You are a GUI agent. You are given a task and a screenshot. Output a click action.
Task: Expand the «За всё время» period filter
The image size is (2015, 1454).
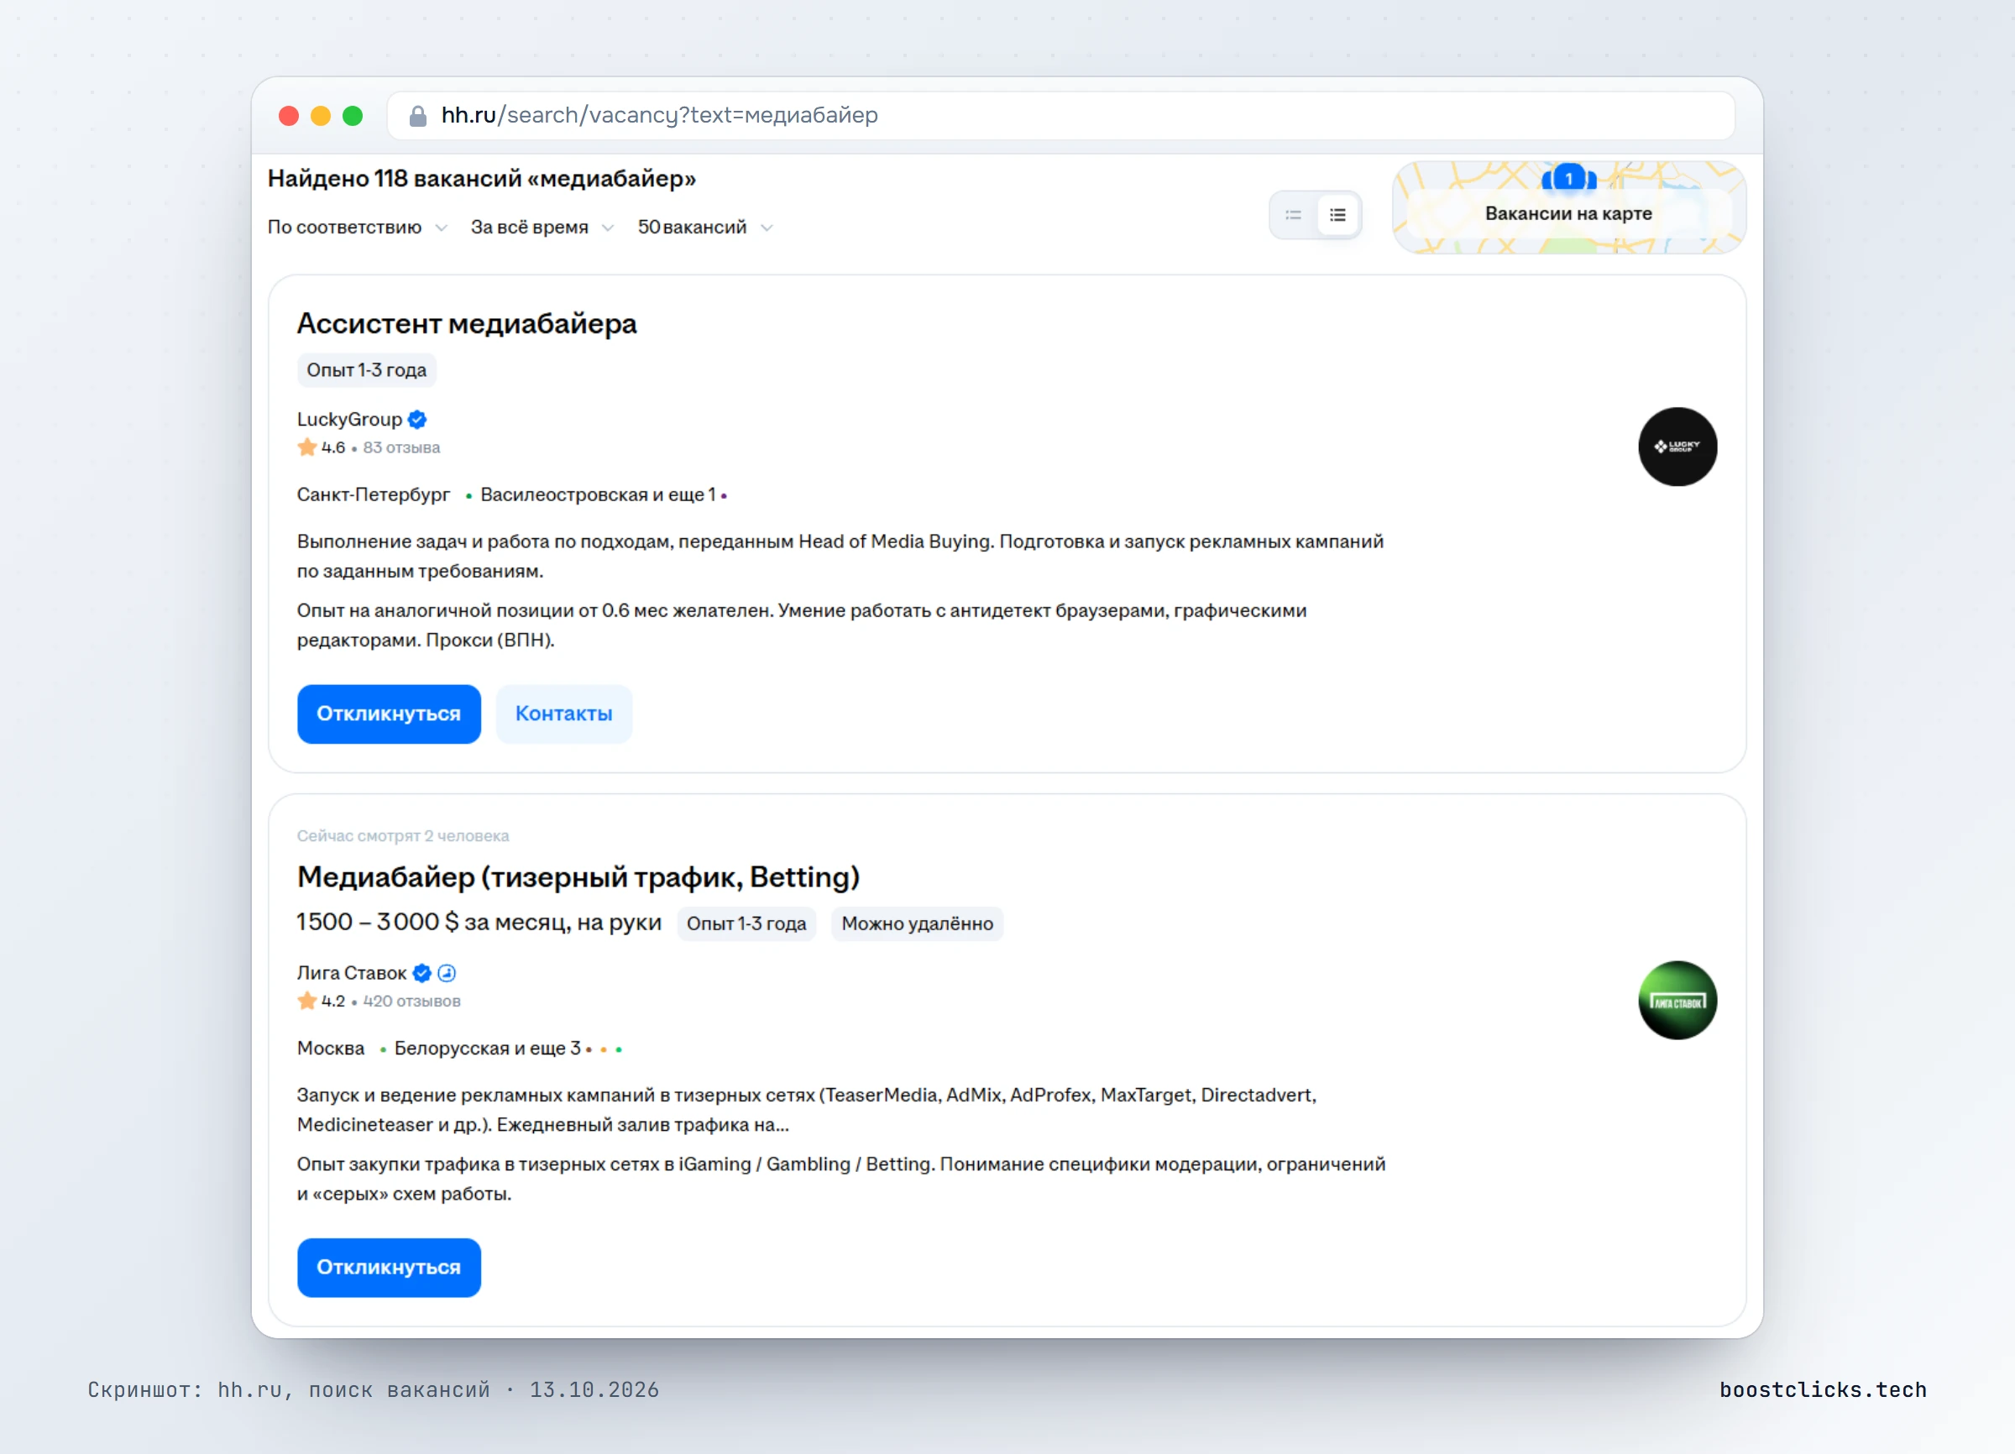coord(542,228)
